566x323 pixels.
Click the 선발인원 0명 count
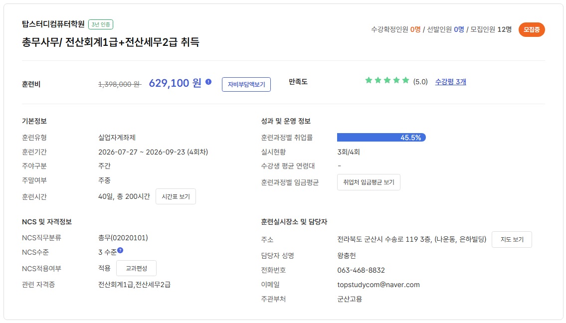[445, 29]
